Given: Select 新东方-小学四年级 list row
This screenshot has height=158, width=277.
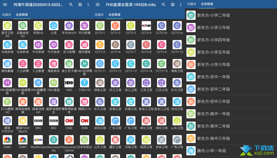Looking at the screenshot, I should coord(231,40).
